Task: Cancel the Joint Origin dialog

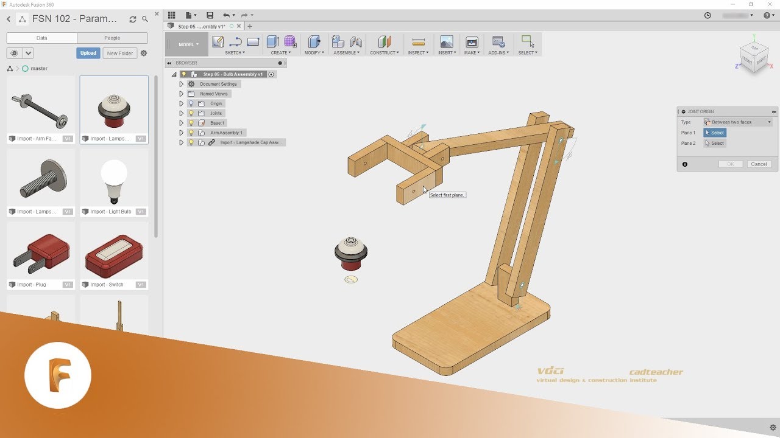Action: [x=759, y=164]
